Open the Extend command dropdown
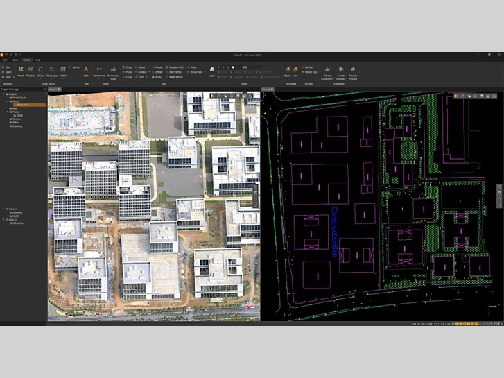 (x=149, y=72)
